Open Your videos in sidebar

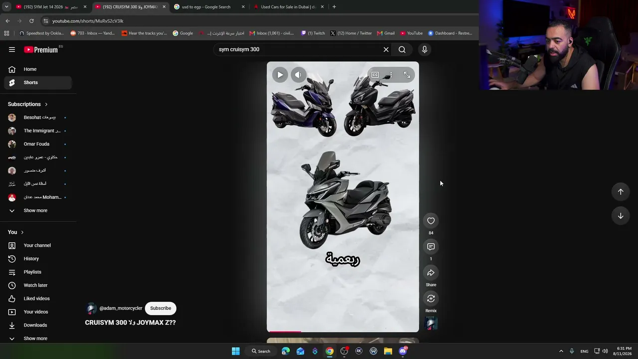[x=38, y=312]
